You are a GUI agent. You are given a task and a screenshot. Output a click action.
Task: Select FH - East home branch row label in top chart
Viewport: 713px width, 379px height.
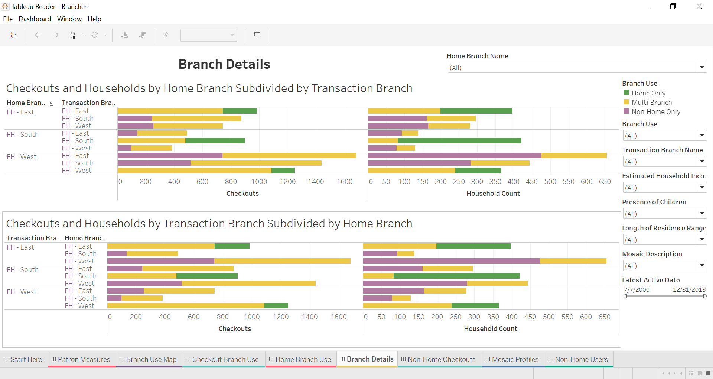(20, 112)
